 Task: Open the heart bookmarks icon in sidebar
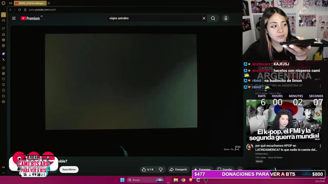[4, 79]
